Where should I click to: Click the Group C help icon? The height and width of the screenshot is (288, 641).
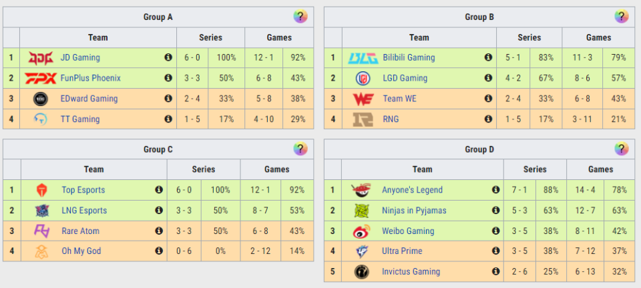pyautogui.click(x=300, y=149)
